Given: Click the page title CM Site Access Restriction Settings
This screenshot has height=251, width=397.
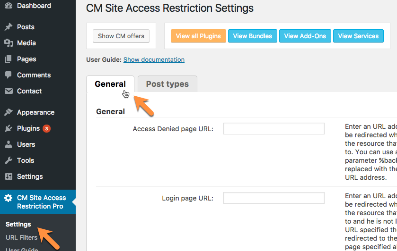Looking at the screenshot, I should [x=170, y=8].
